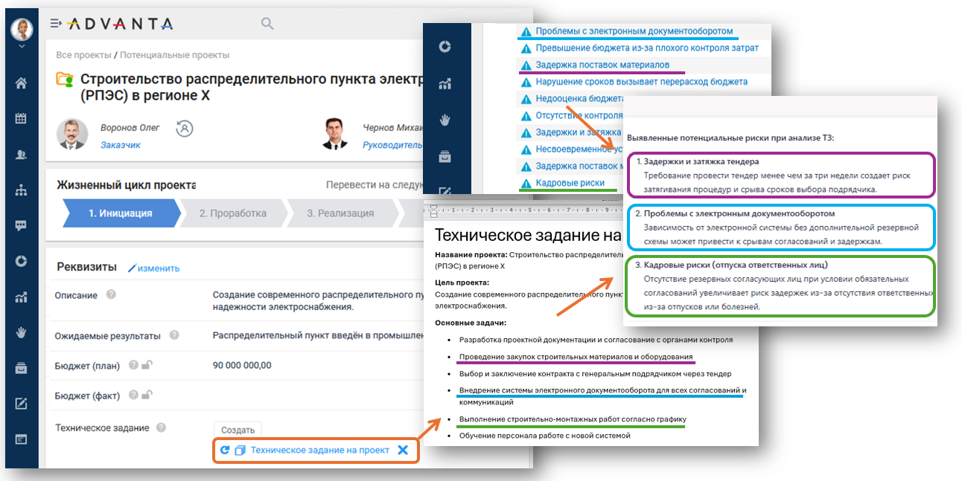The height and width of the screenshot is (481, 962).
Task: Select the 3. Реализация lifecycle stage
Action: click(x=340, y=213)
